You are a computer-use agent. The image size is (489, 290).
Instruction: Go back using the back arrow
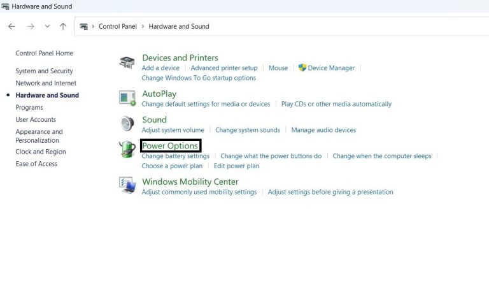pos(11,26)
